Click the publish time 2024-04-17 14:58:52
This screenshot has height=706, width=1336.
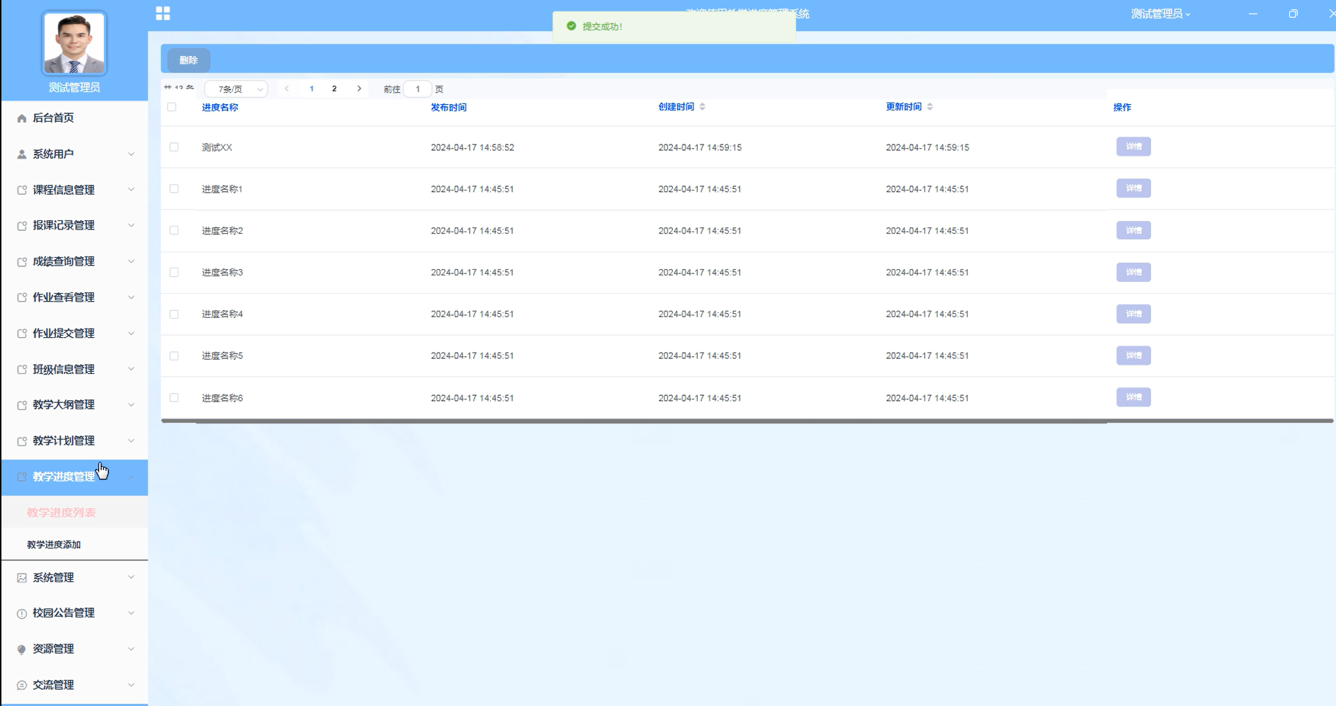[472, 147]
